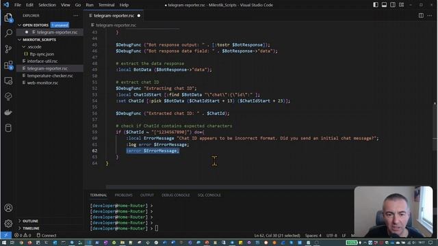
Task: Open the Selection menu
Action: coord(47,5)
